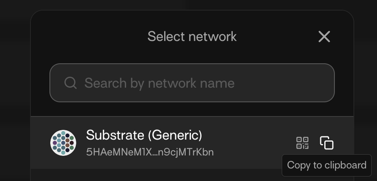The width and height of the screenshot is (377, 181).
Task: Click the magnifying glass search icon
Action: click(71, 83)
